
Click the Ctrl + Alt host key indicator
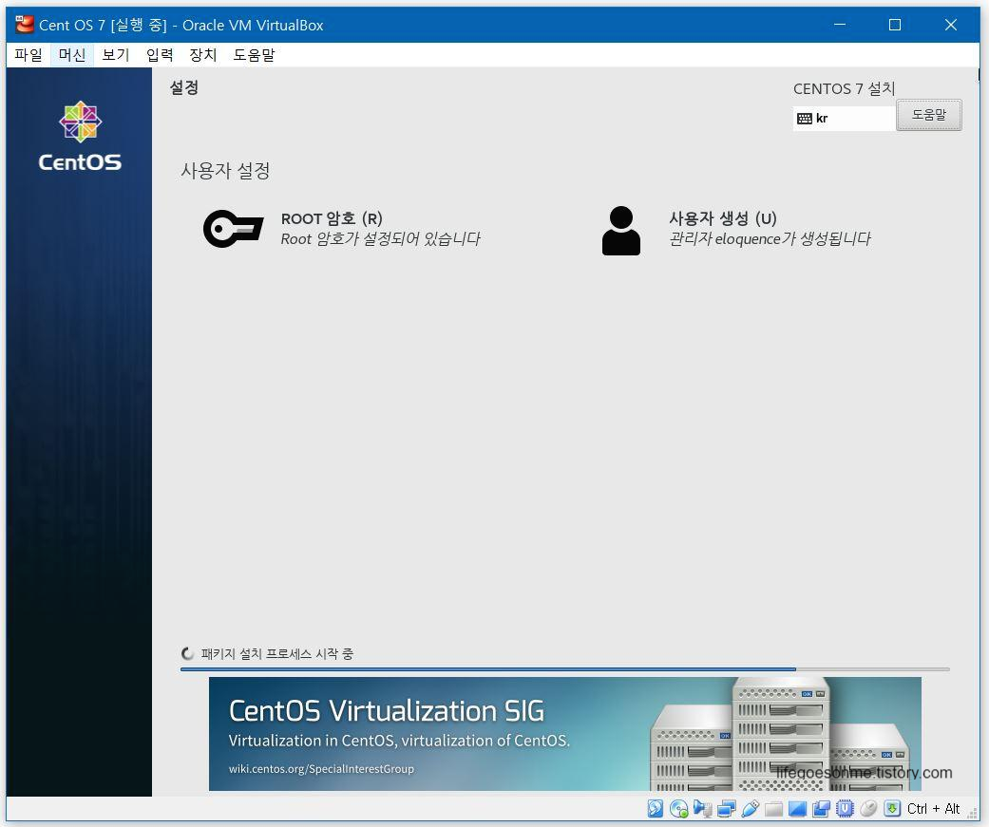tap(933, 809)
